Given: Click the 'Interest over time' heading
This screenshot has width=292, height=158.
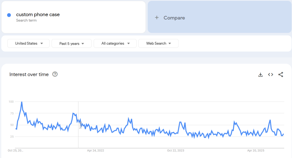Looking at the screenshot, I should pyautogui.click(x=29, y=74).
